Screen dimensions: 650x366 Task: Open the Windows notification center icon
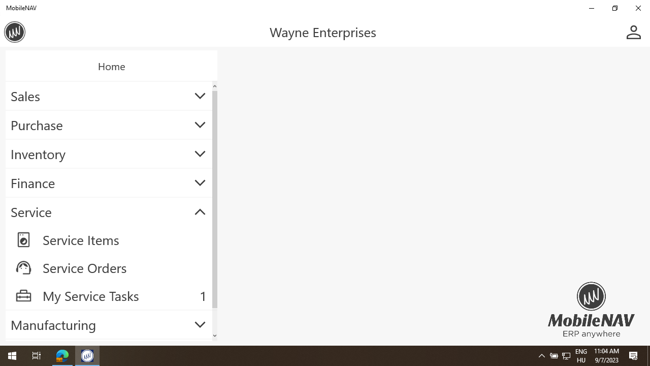(633, 356)
